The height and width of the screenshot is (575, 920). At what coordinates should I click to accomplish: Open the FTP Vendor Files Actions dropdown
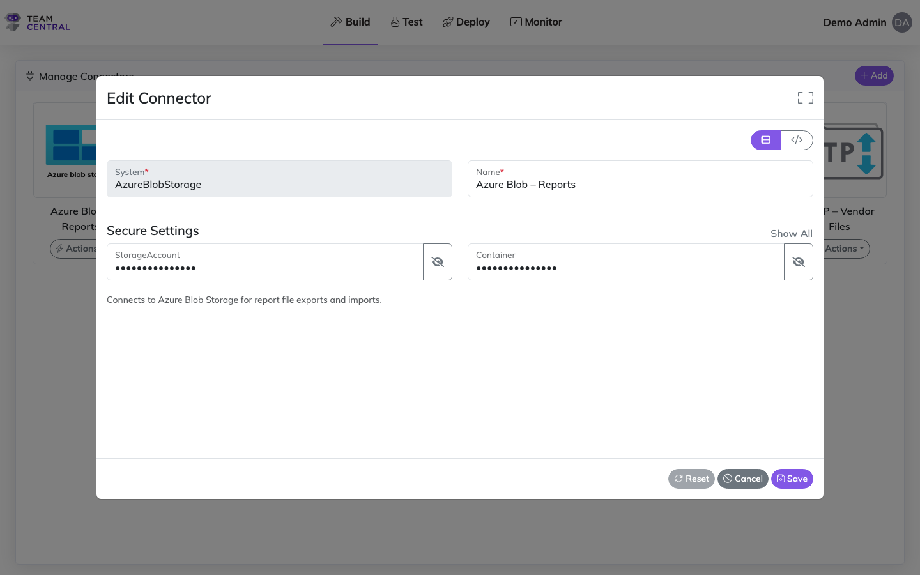pyautogui.click(x=845, y=249)
